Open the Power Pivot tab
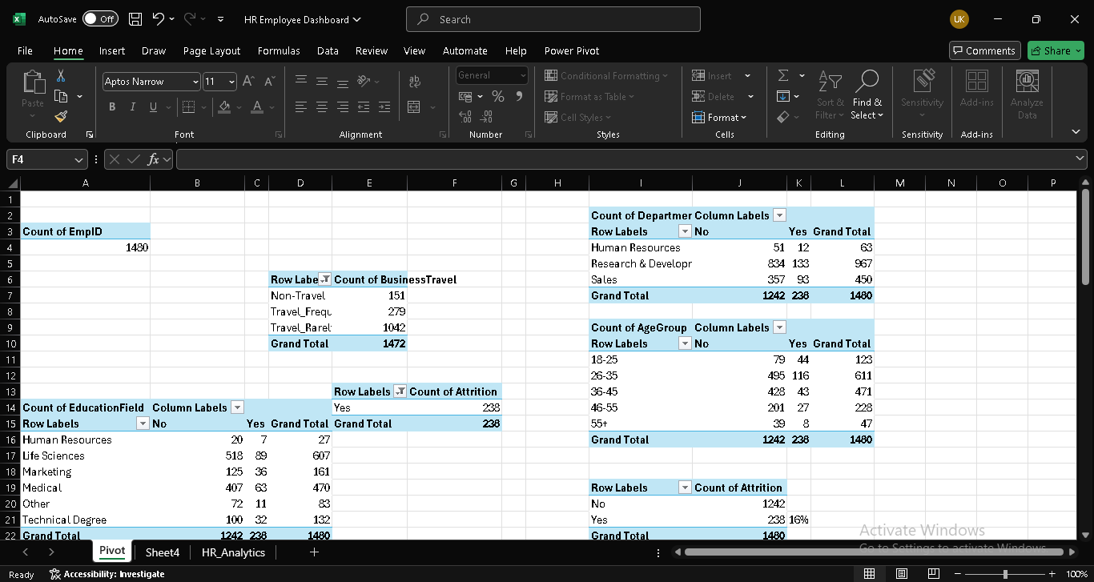Viewport: 1094px width, 582px height. click(x=571, y=50)
